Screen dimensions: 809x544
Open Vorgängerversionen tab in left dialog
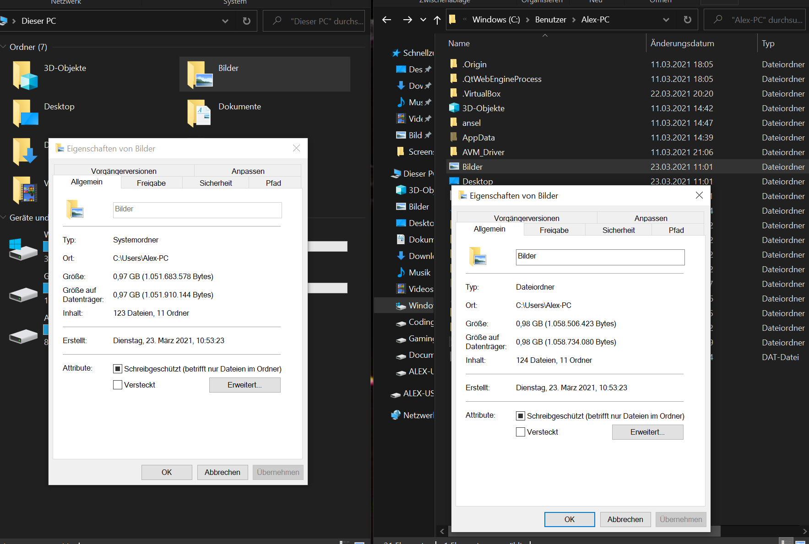click(x=124, y=171)
